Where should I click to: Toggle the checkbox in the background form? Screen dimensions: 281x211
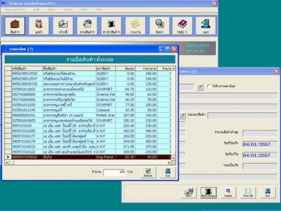point(209,86)
